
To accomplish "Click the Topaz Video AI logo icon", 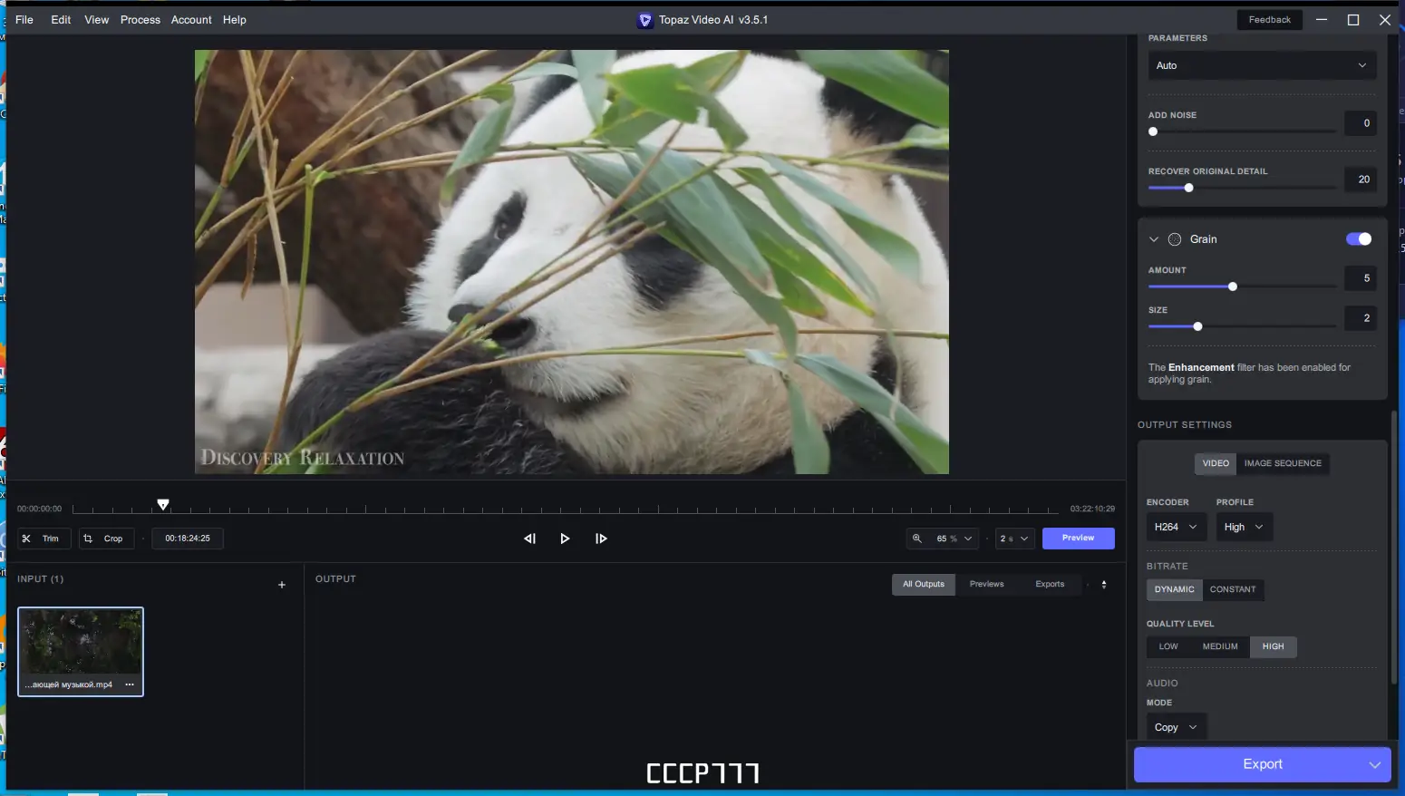I will coord(645,20).
